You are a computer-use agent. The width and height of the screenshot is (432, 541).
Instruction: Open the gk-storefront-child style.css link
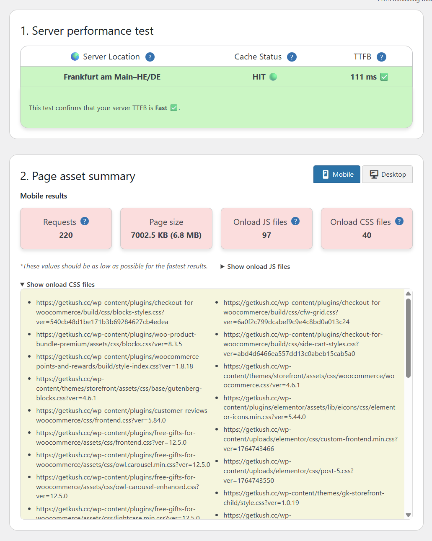coord(303,498)
